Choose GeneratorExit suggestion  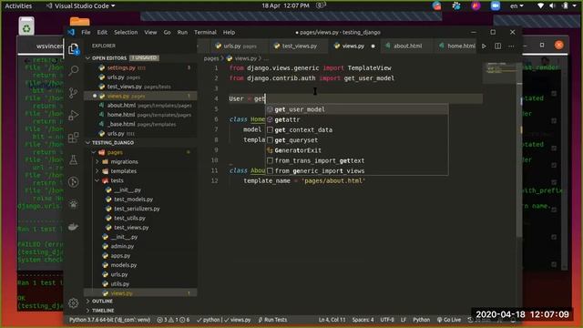coord(356,150)
